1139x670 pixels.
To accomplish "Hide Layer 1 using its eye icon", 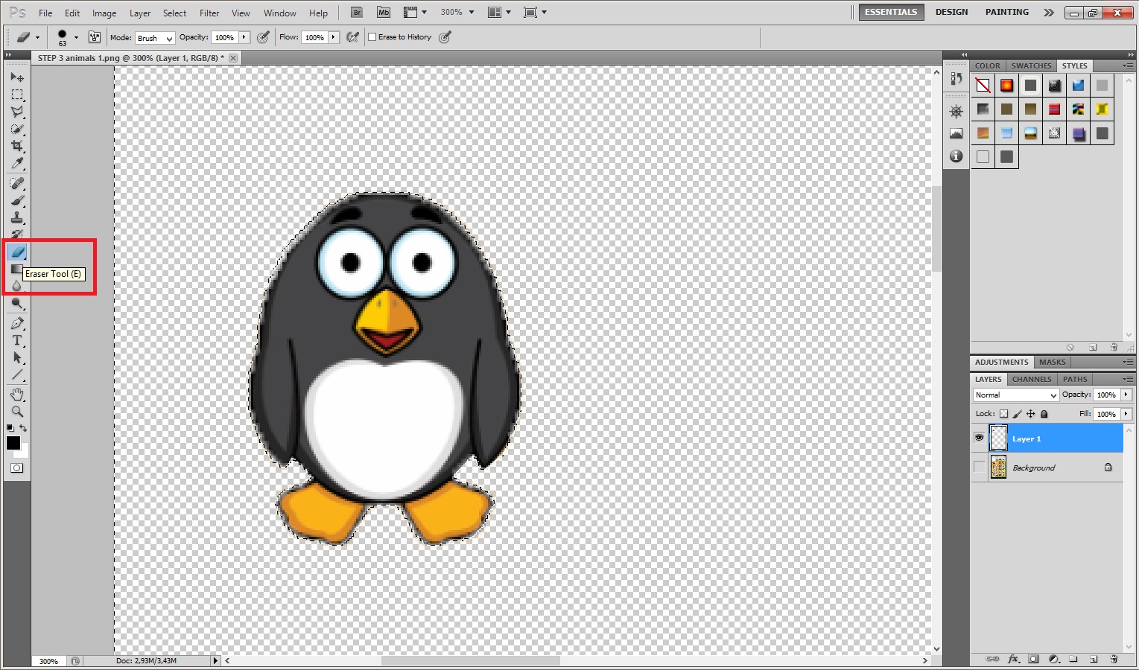I will tap(979, 438).
